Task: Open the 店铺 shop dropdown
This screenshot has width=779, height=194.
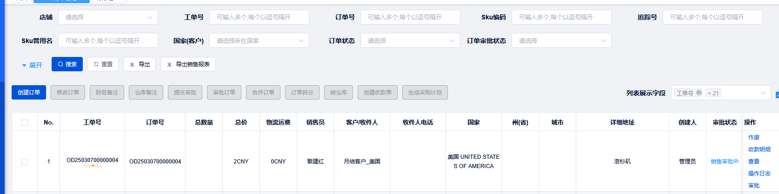Action: 108,18
